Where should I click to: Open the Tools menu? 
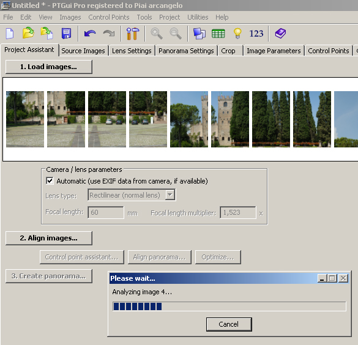(x=144, y=17)
